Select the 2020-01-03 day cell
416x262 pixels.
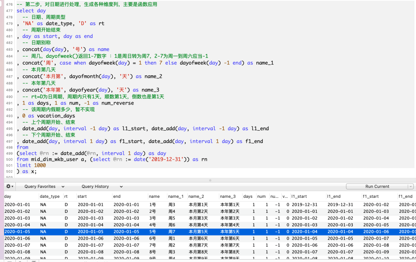click(x=17, y=218)
